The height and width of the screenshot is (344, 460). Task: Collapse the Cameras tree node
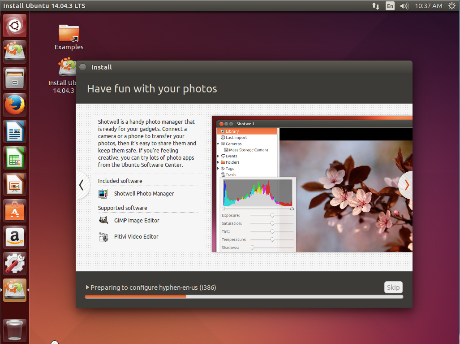point(218,144)
